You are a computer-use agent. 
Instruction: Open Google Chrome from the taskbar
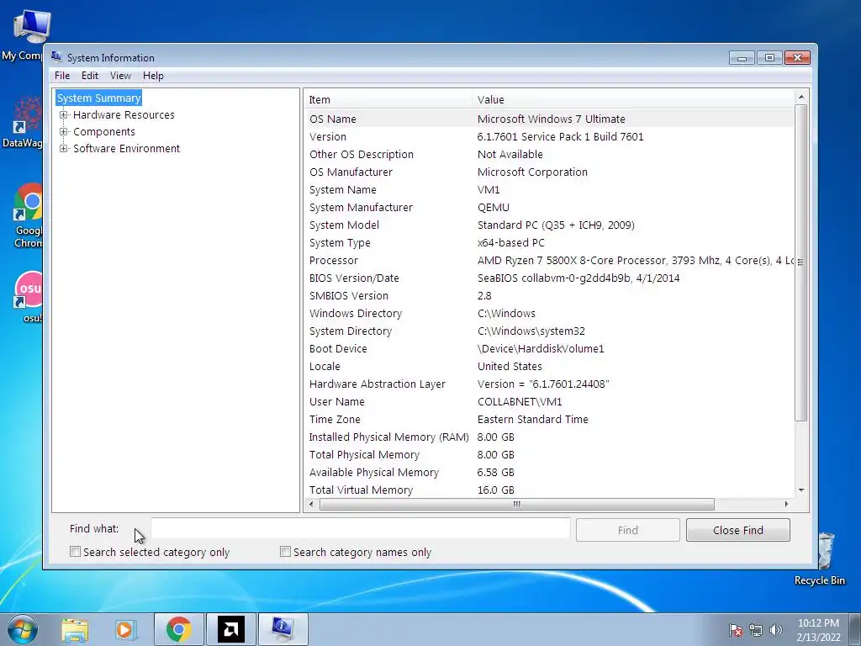point(178,629)
